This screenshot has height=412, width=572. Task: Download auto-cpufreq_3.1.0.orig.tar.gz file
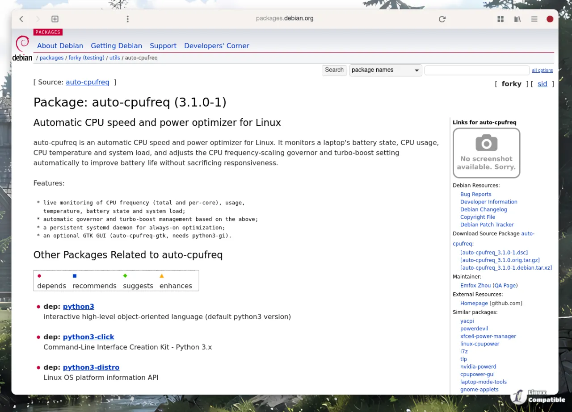pyautogui.click(x=500, y=260)
